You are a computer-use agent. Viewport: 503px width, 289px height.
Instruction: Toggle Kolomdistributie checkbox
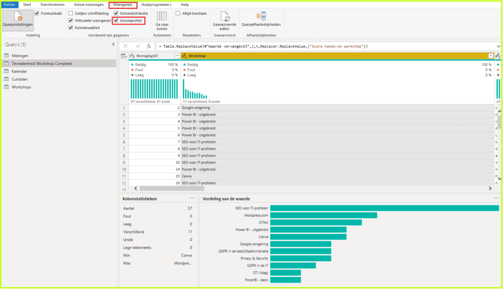[116, 13]
